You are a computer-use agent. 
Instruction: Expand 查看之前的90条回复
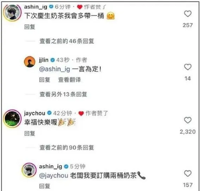point(67,148)
